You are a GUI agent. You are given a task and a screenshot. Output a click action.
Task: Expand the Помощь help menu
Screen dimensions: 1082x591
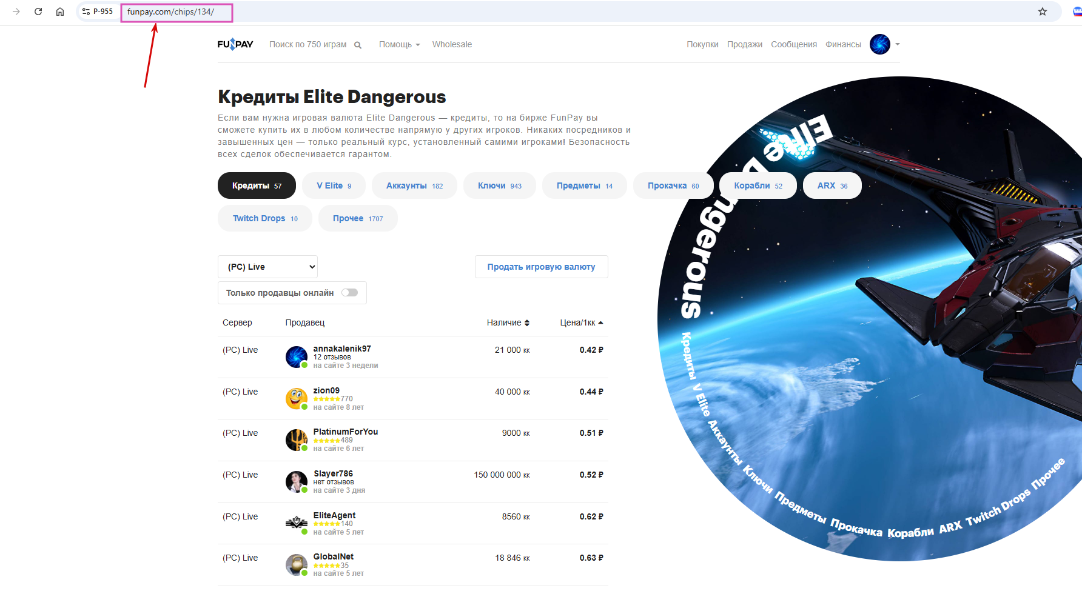(x=400, y=44)
